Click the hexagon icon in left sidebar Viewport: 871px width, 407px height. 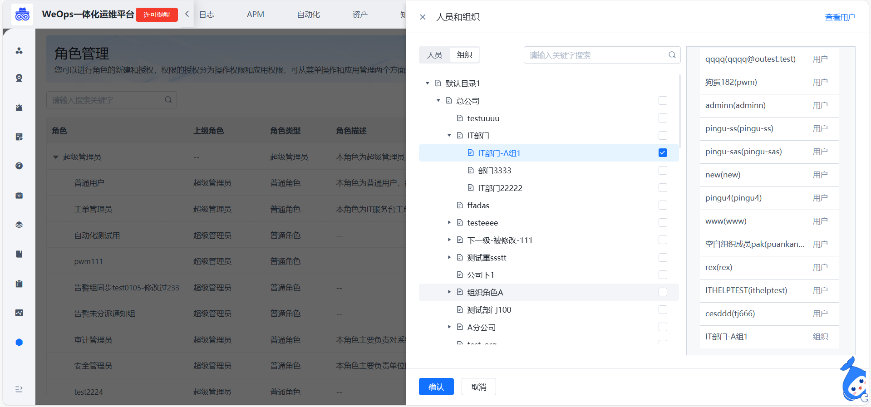tap(19, 343)
